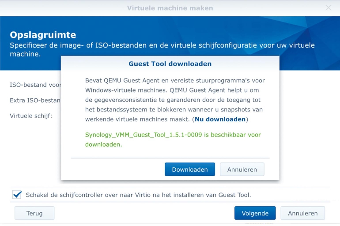
Task: Uncheck the Virtio schijfcontroller checkbox
Action: (x=17, y=195)
